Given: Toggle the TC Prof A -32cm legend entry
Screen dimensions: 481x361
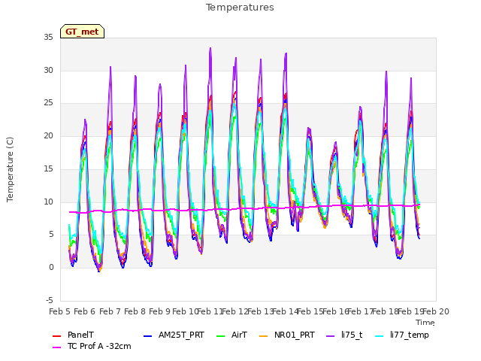Looking at the screenshot, I should pyautogui.click(x=92, y=346).
